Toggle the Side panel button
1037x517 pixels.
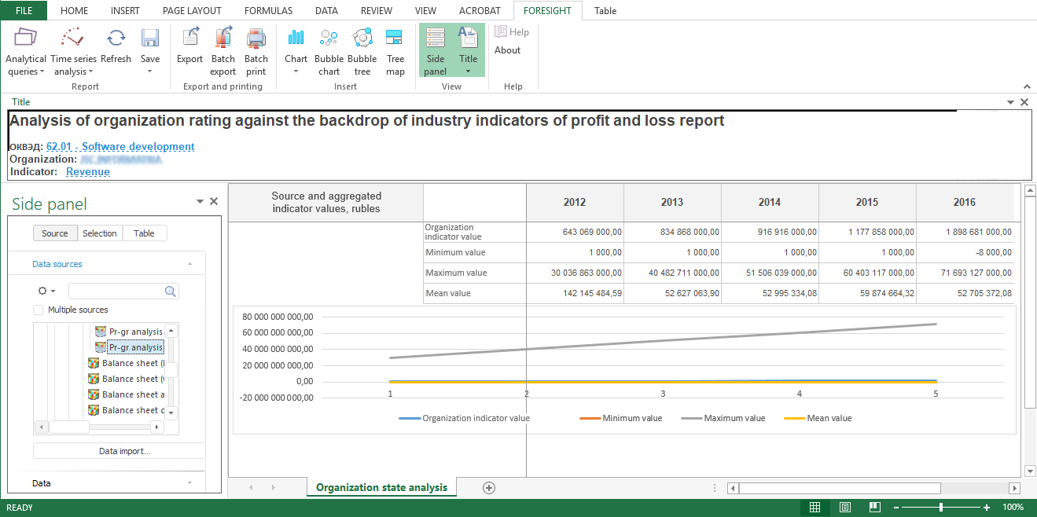coord(435,51)
